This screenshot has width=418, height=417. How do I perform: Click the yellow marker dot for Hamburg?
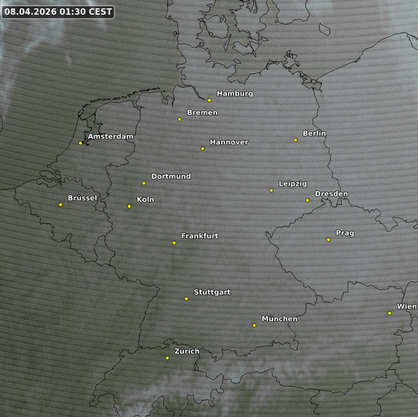click(x=210, y=100)
